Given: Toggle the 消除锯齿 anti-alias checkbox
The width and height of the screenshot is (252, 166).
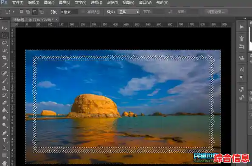Looking at the screenshot, I should point(83,11).
